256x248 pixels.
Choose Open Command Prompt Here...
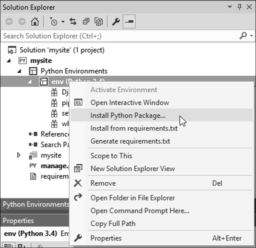[x=140, y=211]
